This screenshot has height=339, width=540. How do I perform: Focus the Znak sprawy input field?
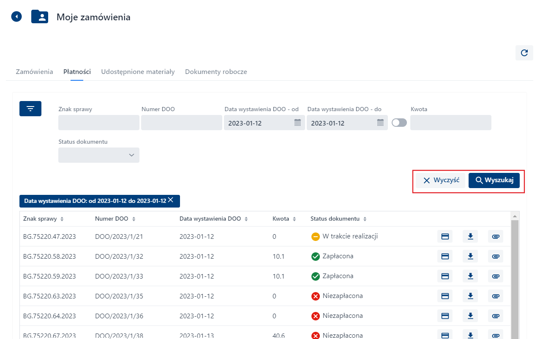tap(99, 123)
